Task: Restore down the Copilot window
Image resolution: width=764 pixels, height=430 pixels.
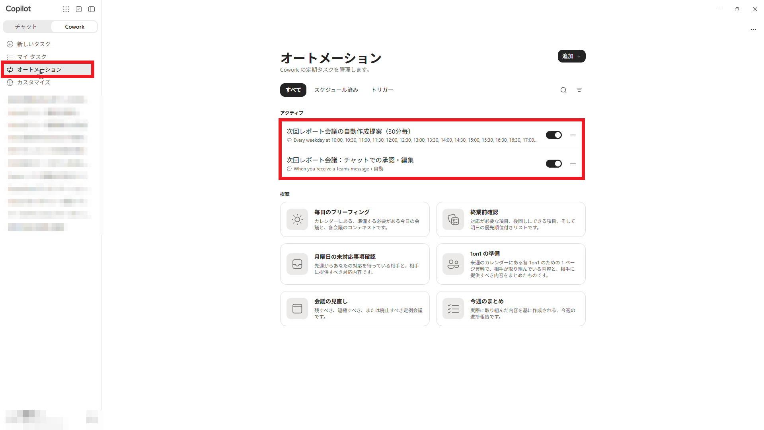Action: coord(737,9)
